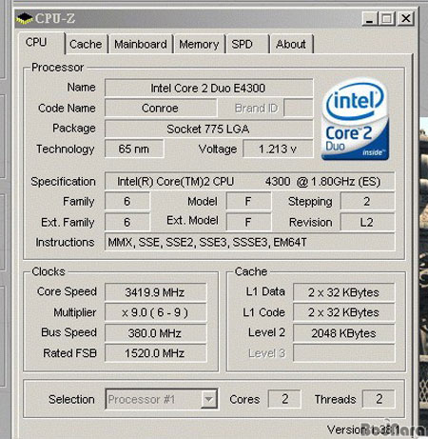Click the CPU-Z chip icon in title bar
428x439 pixels.
tap(25, 18)
